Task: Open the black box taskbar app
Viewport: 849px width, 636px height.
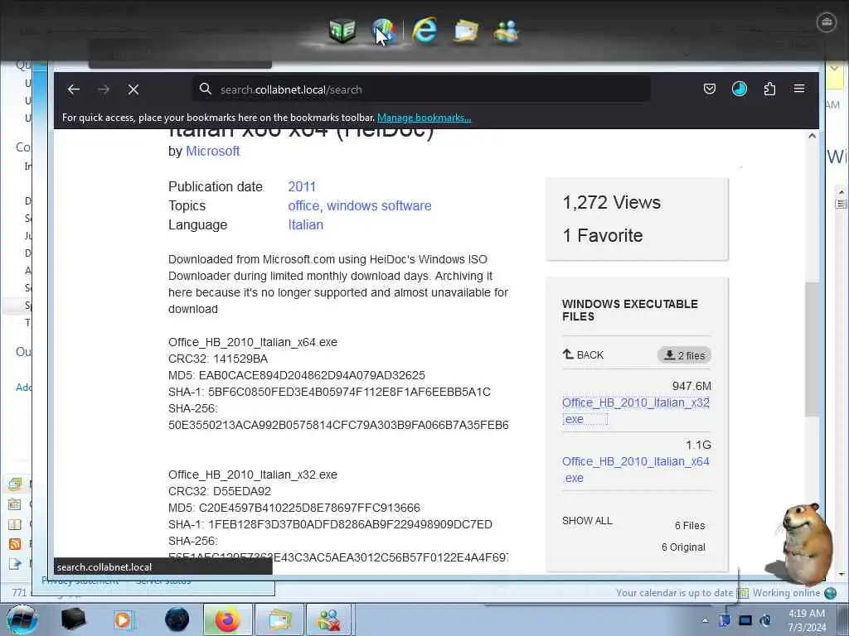Action: [x=73, y=619]
